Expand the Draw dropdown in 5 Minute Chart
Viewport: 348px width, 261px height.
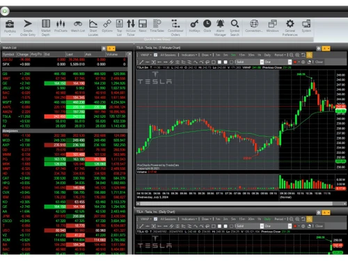point(206,55)
